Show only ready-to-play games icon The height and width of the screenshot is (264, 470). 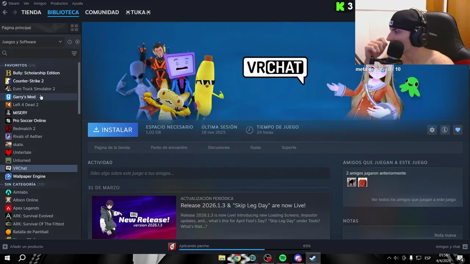[77, 42]
